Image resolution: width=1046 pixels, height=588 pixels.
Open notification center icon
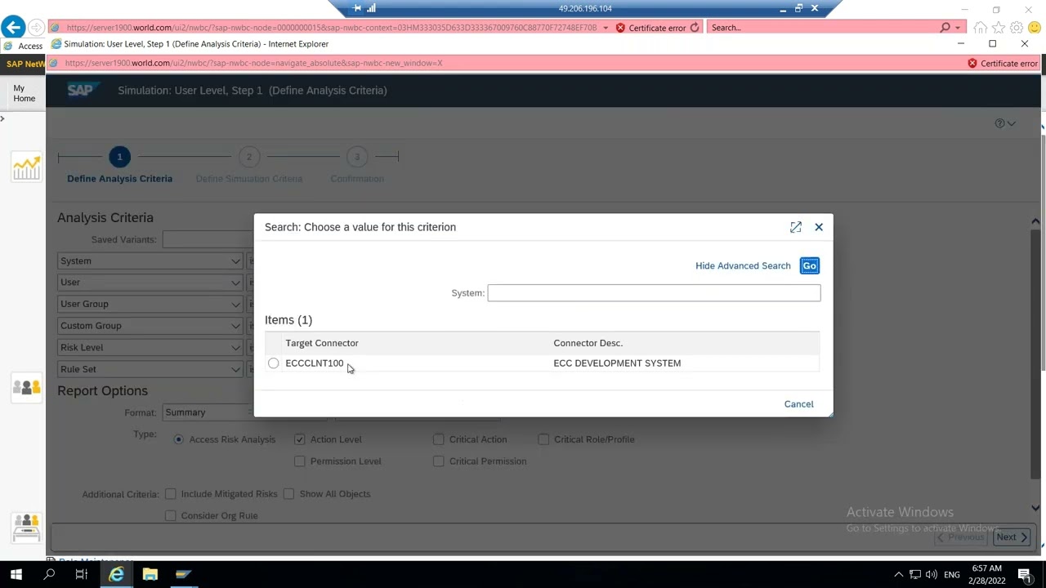click(1026, 575)
